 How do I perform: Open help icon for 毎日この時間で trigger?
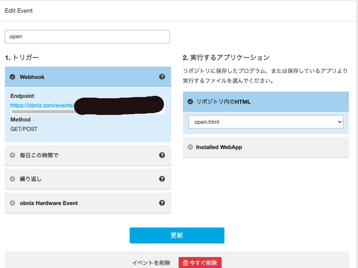[x=162, y=155]
